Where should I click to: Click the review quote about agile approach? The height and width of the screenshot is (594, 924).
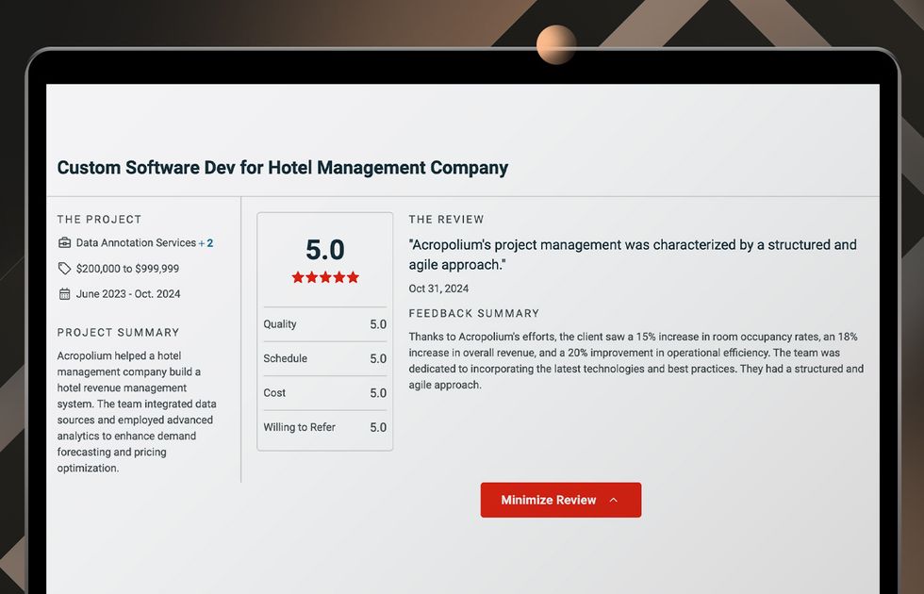[633, 255]
